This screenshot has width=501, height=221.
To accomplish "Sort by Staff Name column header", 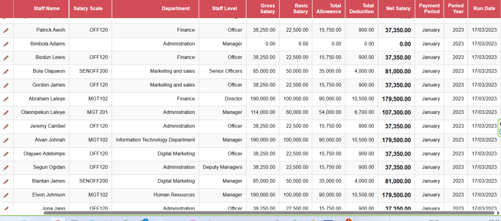I will coord(47,8).
